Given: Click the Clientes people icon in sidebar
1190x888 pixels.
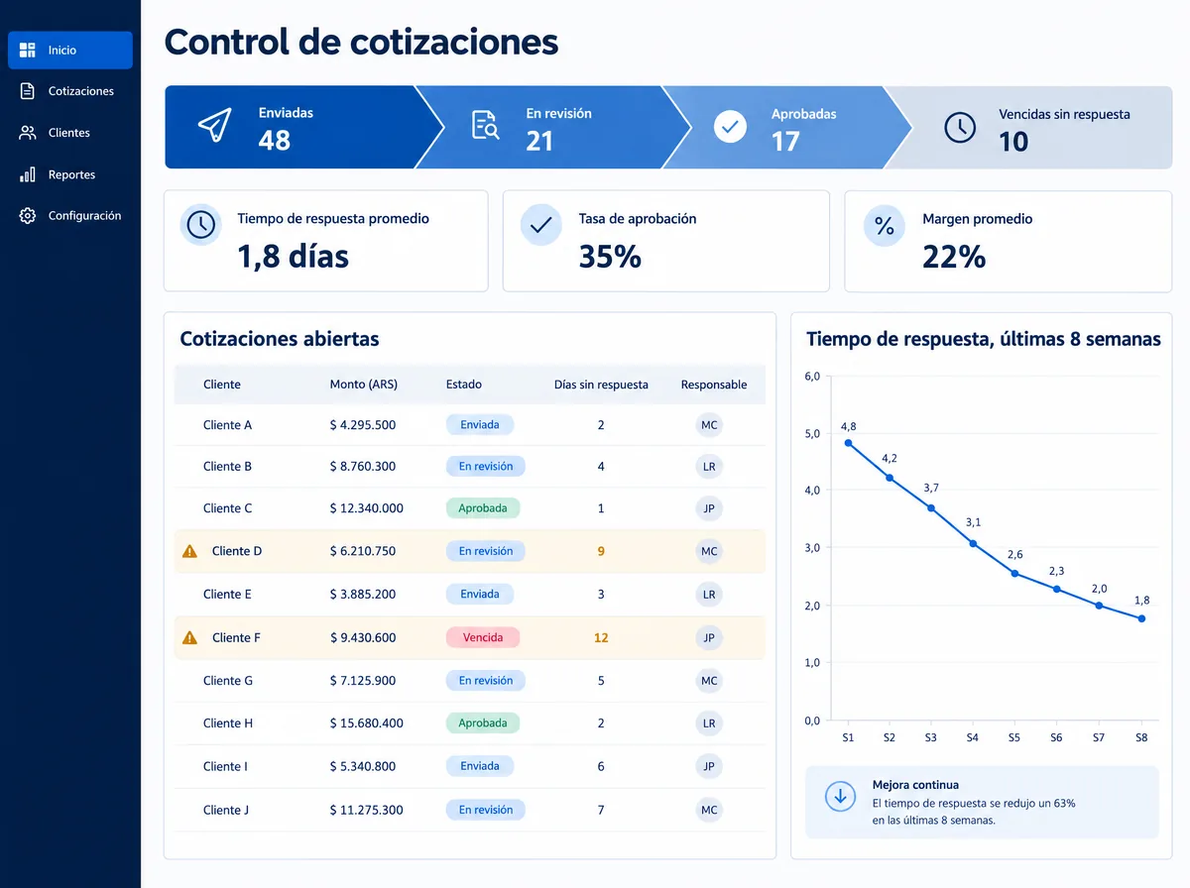Looking at the screenshot, I should (x=28, y=133).
